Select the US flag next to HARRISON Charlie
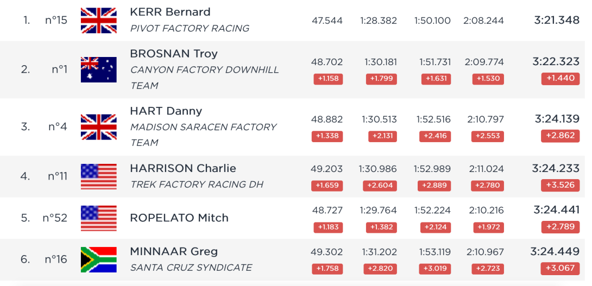The image size is (592, 286). [x=98, y=176]
